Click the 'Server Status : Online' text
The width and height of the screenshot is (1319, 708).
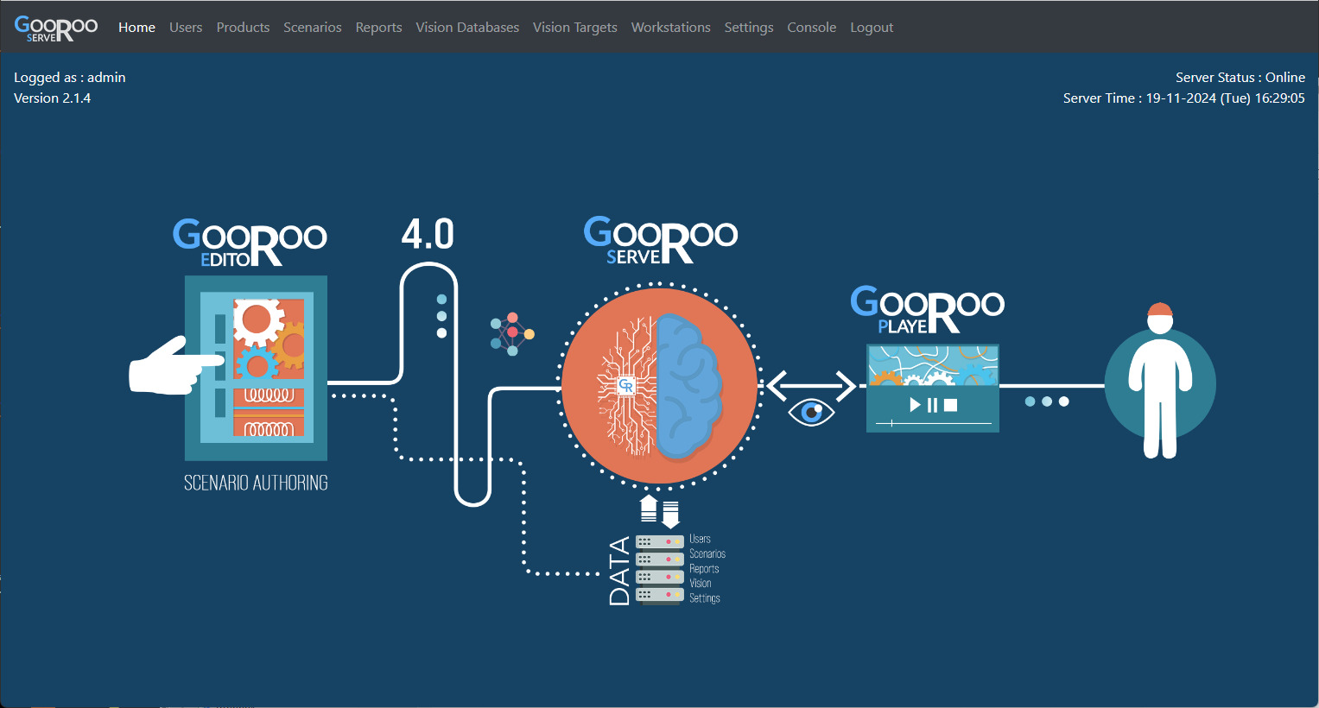[x=1240, y=78]
